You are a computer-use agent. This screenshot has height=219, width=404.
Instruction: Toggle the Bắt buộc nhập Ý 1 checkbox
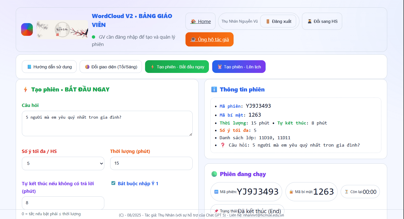[x=113, y=183]
